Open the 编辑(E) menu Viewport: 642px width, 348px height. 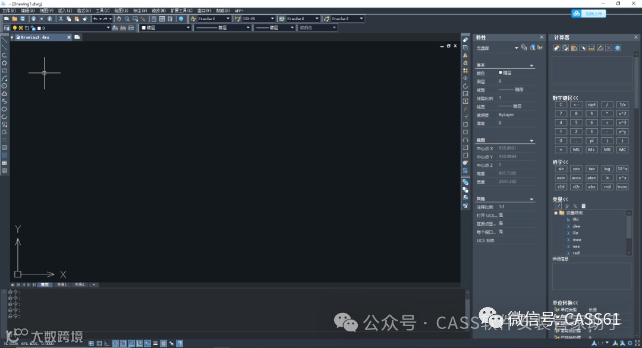click(x=28, y=11)
